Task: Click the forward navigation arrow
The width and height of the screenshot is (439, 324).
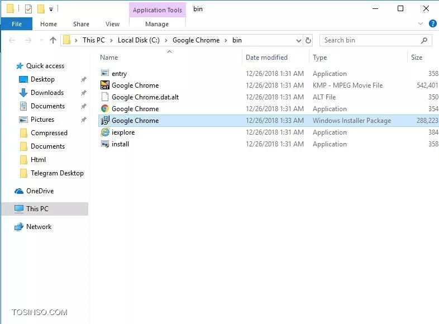Action: click(x=28, y=40)
